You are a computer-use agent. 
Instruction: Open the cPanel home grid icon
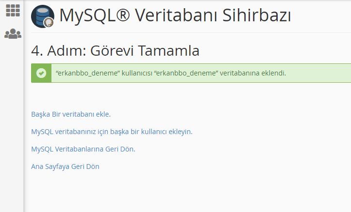(13, 10)
